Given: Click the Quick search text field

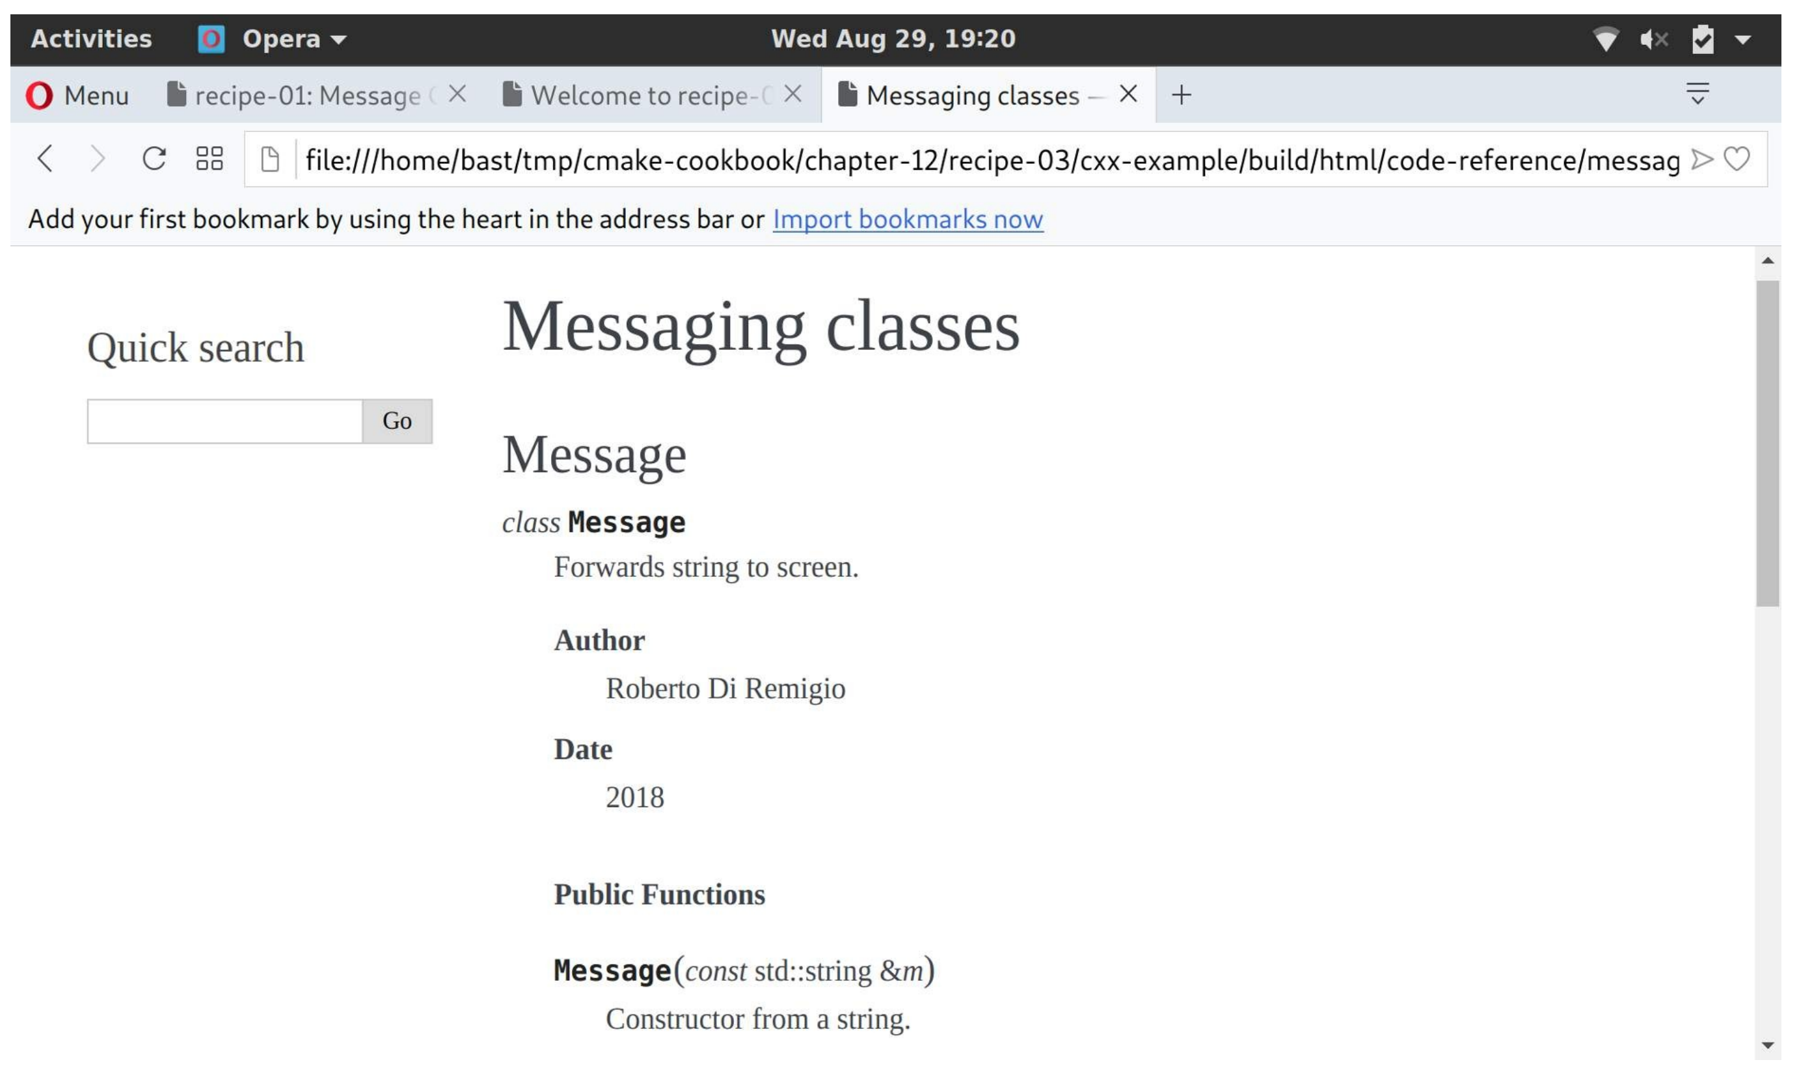Looking at the screenshot, I should 226,423.
